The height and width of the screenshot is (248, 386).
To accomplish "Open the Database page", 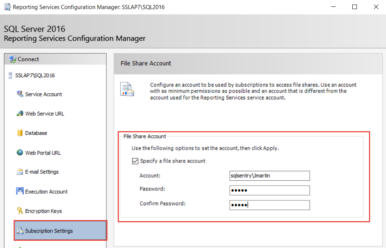I will click(36, 133).
